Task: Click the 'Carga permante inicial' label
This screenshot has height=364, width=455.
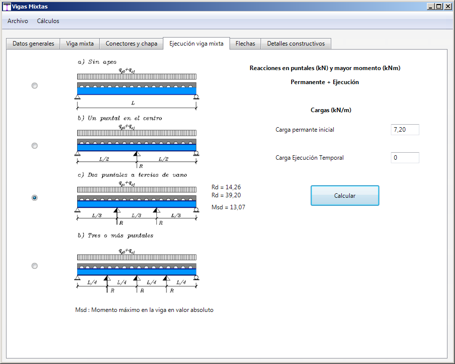Action: (x=305, y=130)
